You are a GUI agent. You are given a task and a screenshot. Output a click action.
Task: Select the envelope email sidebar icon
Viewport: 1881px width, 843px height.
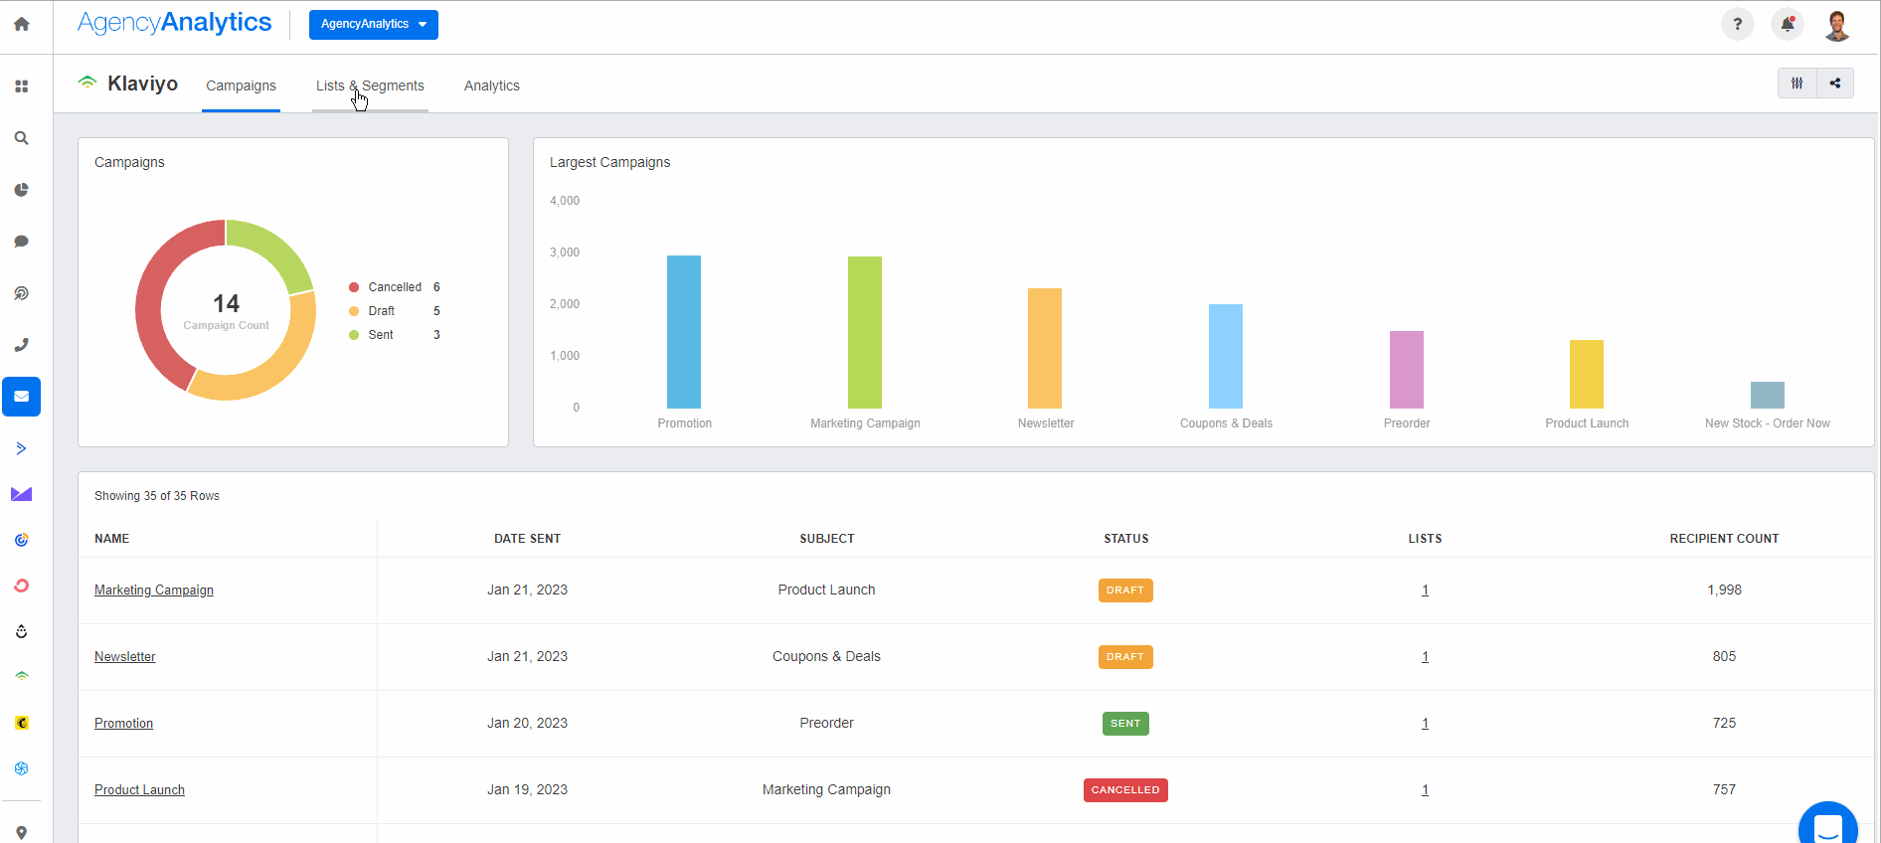(x=21, y=397)
